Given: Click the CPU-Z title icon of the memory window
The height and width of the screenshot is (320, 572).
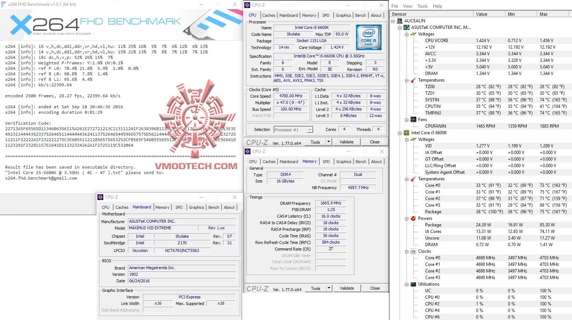Looking at the screenshot, I should click(x=248, y=151).
